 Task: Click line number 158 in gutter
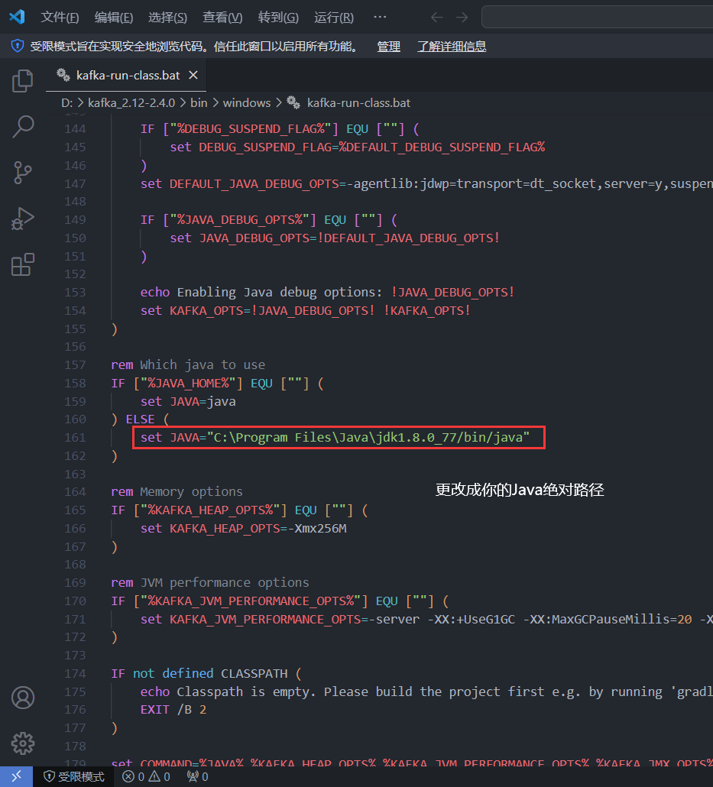coord(76,384)
